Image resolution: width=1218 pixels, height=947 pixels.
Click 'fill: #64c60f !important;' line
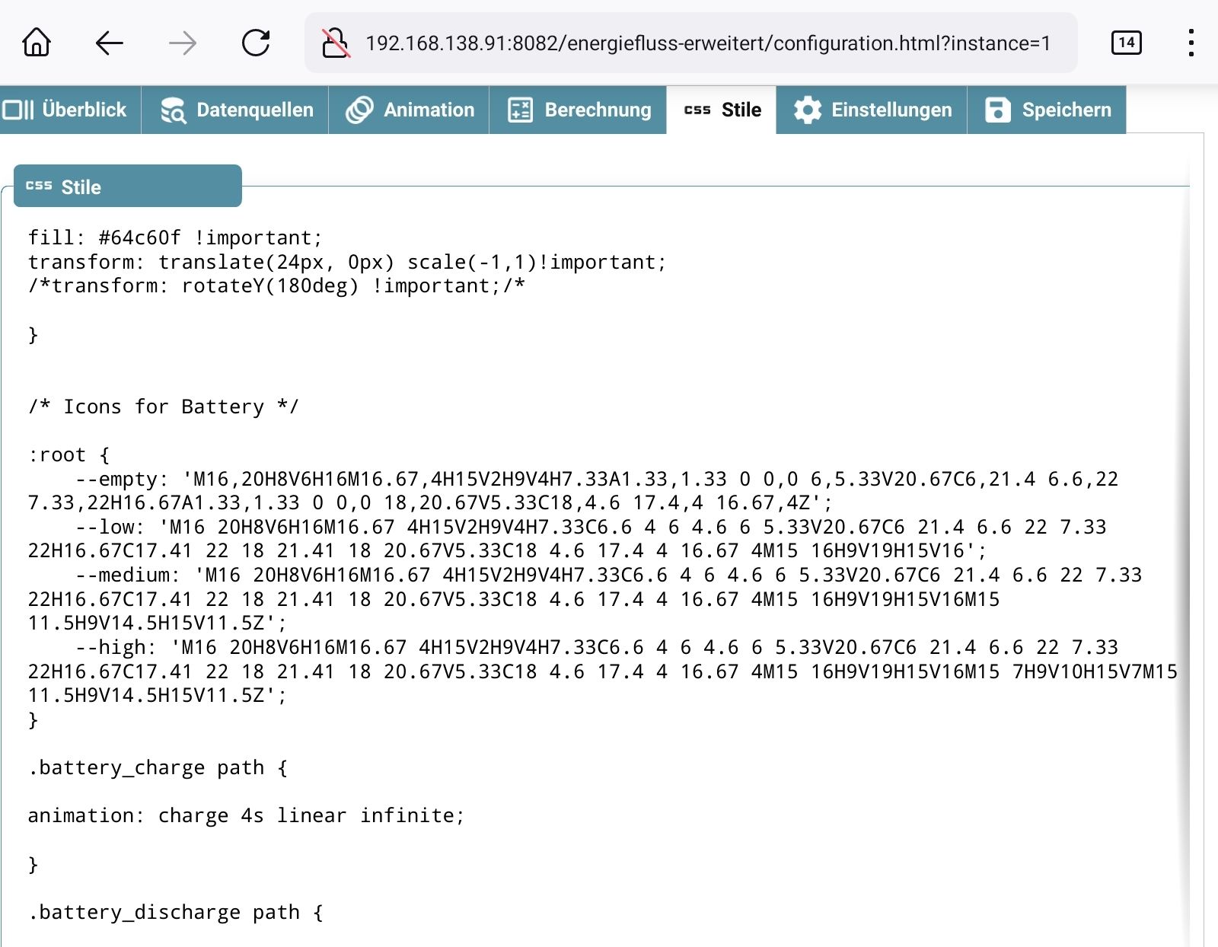(175, 238)
